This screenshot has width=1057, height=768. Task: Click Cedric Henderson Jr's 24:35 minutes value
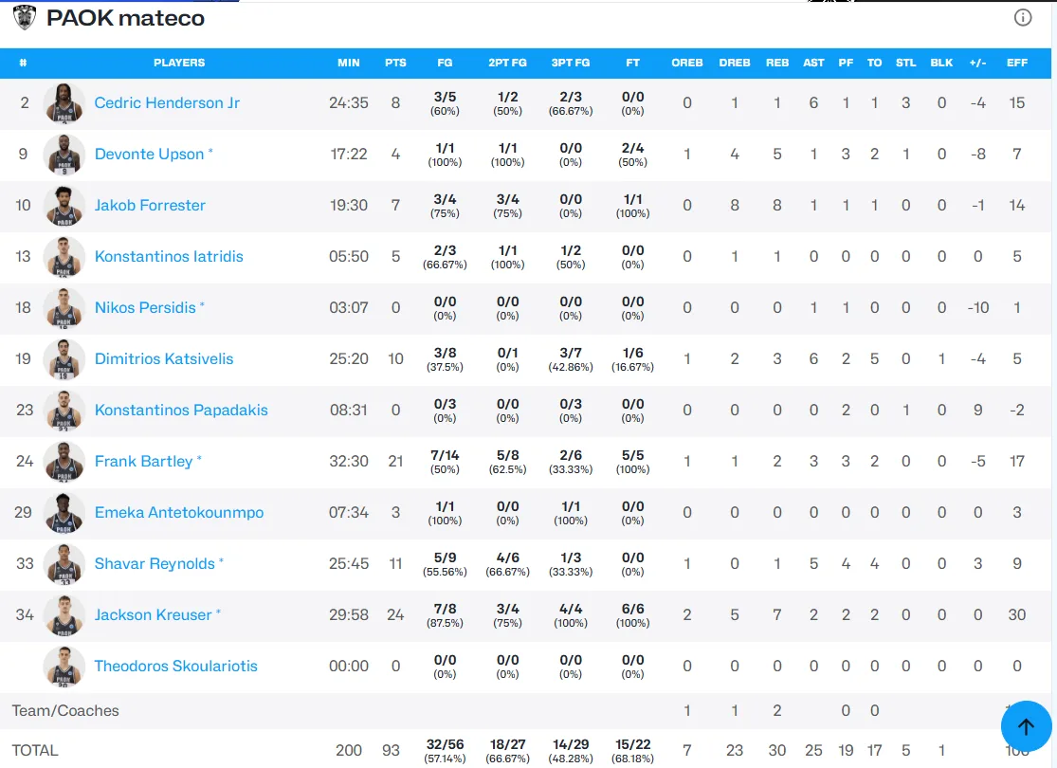(349, 102)
